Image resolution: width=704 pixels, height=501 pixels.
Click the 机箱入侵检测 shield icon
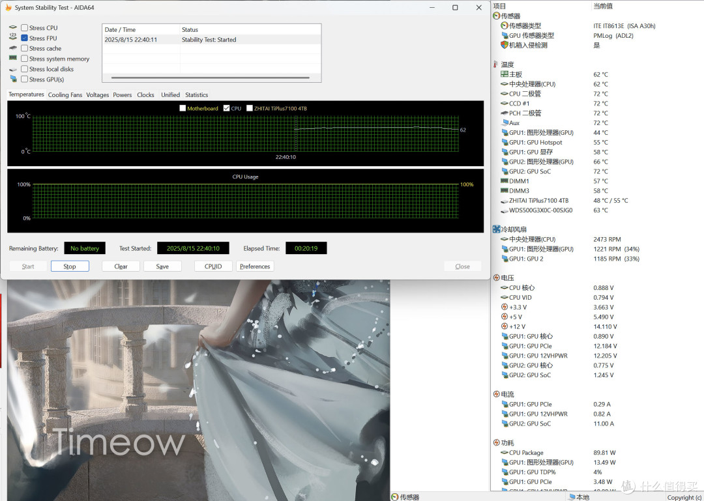coord(504,45)
